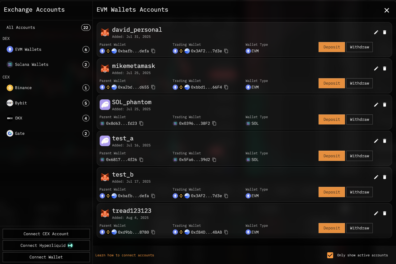Click pencil edit icon for test_a
Image resolution: width=396 pixels, height=264 pixels.
click(376, 141)
